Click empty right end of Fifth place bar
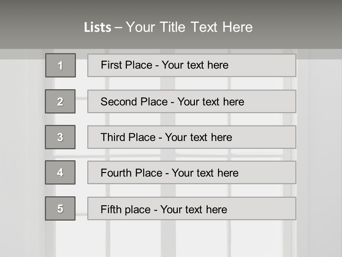Screen dimensions: 342x257 tap(271, 208)
